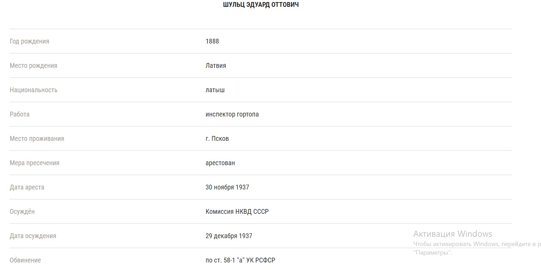The width and height of the screenshot is (541, 270).
Task: Click the Мера пресечения label
Action: click(35, 163)
